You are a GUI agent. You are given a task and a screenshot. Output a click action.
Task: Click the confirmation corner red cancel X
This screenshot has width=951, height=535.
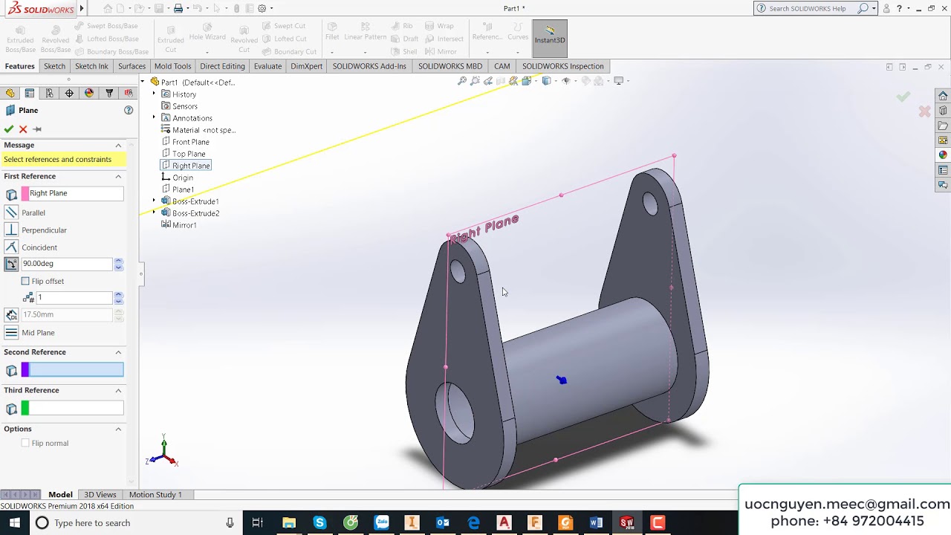pos(924,111)
